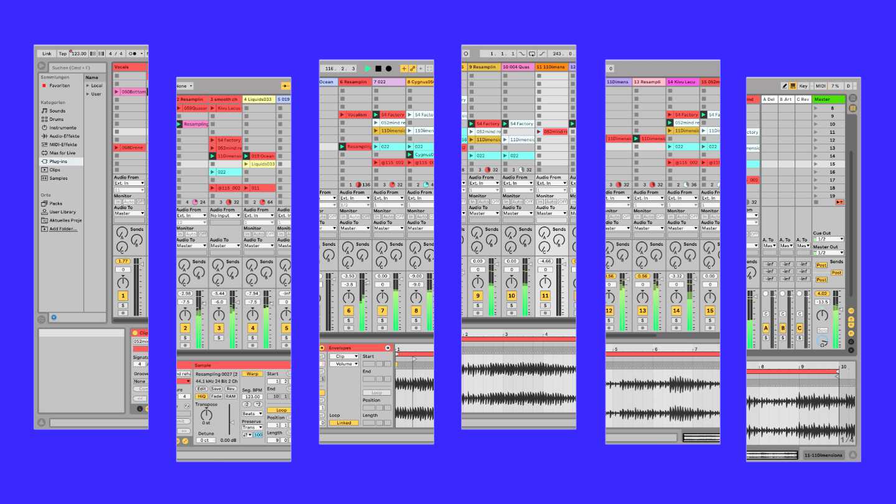Select the 10 004 Quas track header
Screen dimensions: 896x504
(518, 67)
